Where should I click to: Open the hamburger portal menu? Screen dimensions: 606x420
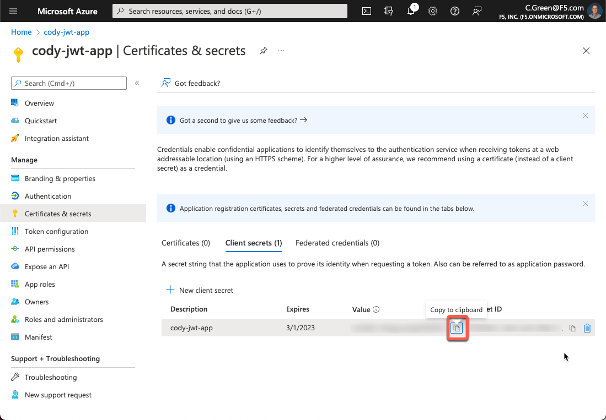tap(14, 11)
